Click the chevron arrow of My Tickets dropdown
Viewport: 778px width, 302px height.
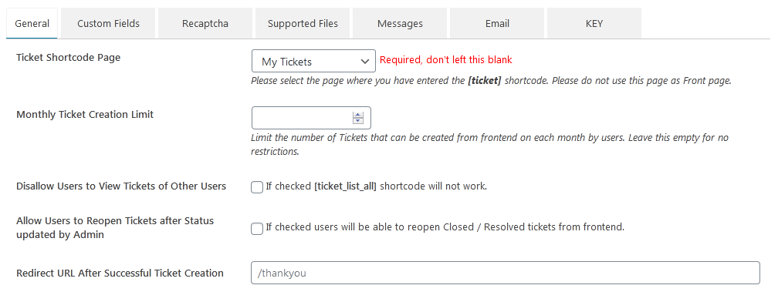point(365,62)
